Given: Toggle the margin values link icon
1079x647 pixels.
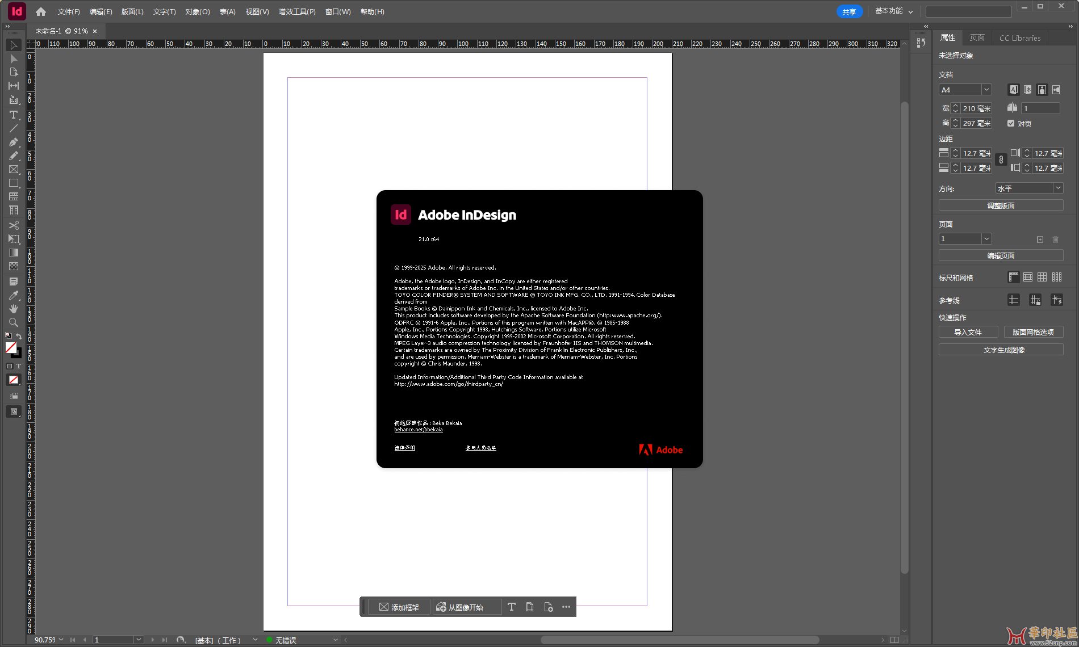Looking at the screenshot, I should point(1001,160).
